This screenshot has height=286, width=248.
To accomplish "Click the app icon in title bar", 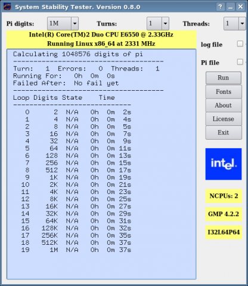I will pyautogui.click(x=7, y=7).
